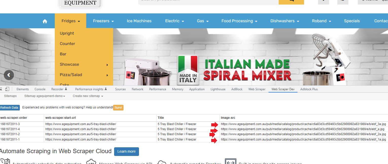
Task: Click the home icon in the navigation bar
Action: (45, 21)
